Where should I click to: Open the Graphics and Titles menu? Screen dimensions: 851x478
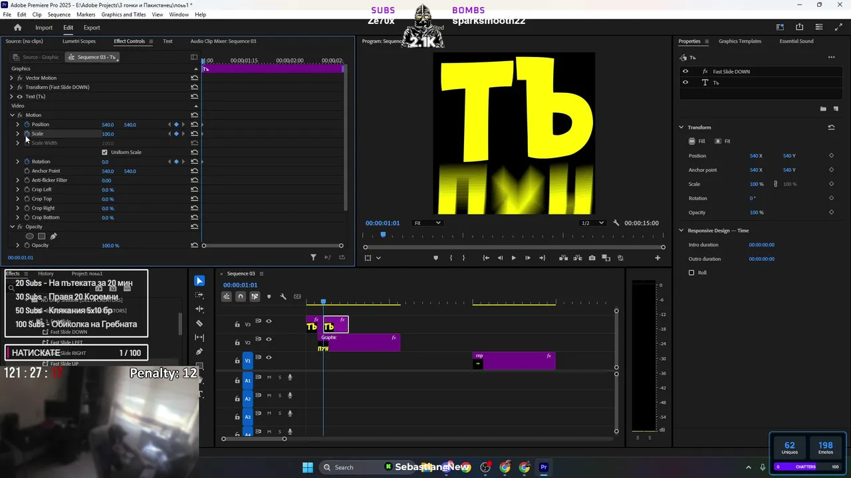124,15
